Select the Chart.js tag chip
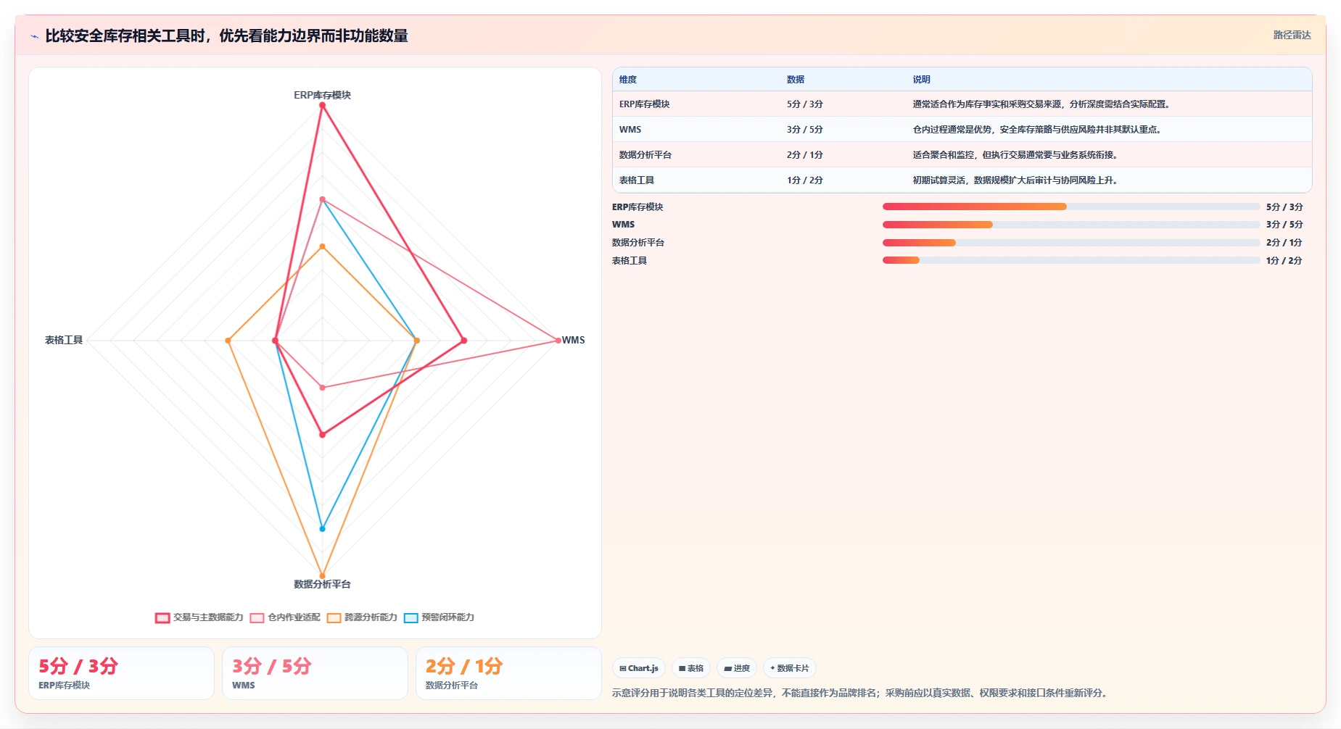The width and height of the screenshot is (1341, 729). point(638,668)
